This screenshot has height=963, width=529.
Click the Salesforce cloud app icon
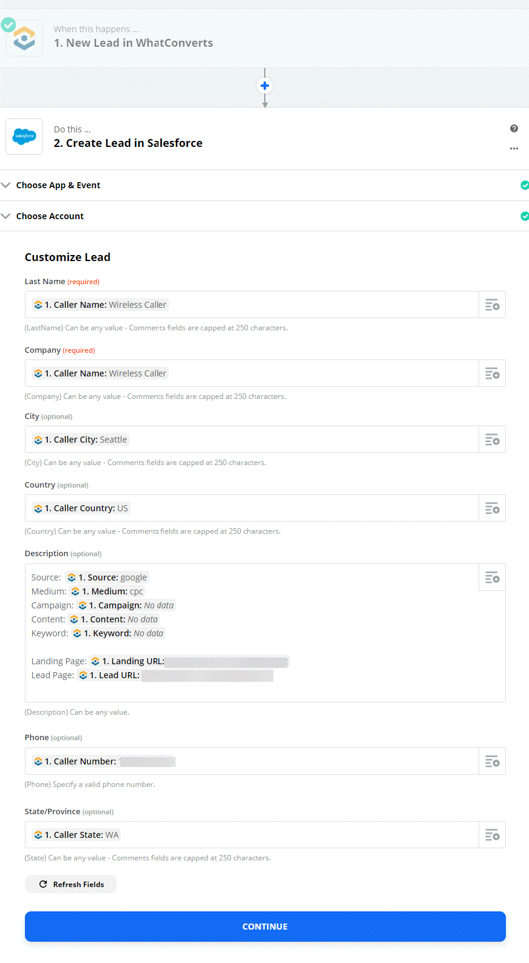coord(24,137)
